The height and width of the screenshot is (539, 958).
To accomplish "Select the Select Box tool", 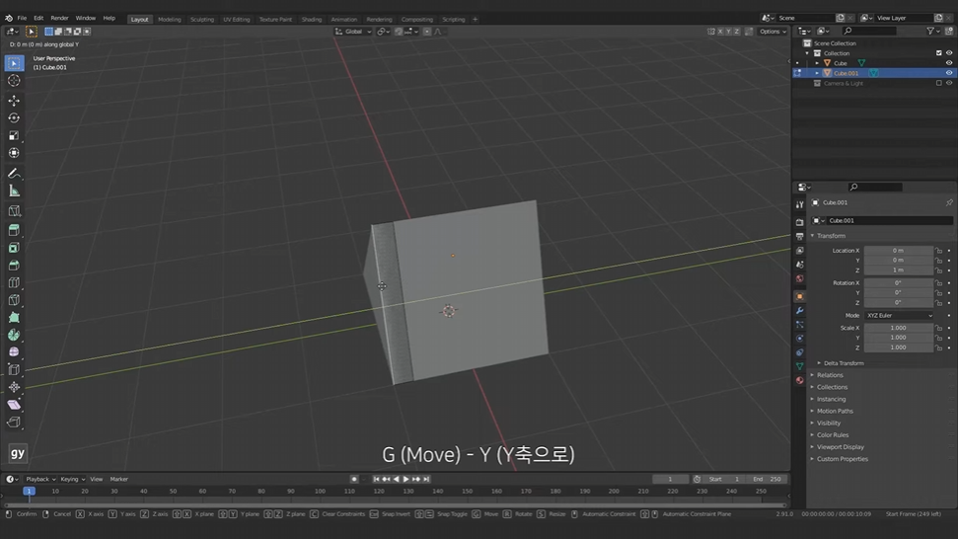I will click(14, 63).
